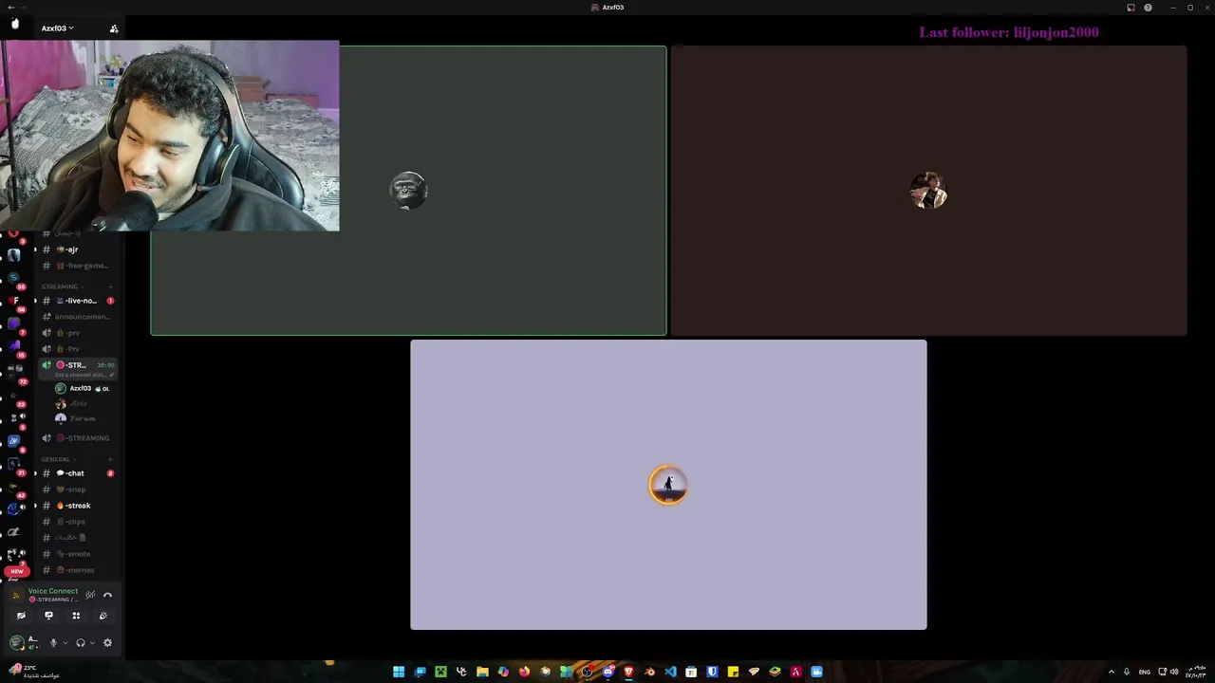Screen dimensions: 1215x683
Task: Join the capitalized -Prv voice channel
Action: tap(76, 349)
